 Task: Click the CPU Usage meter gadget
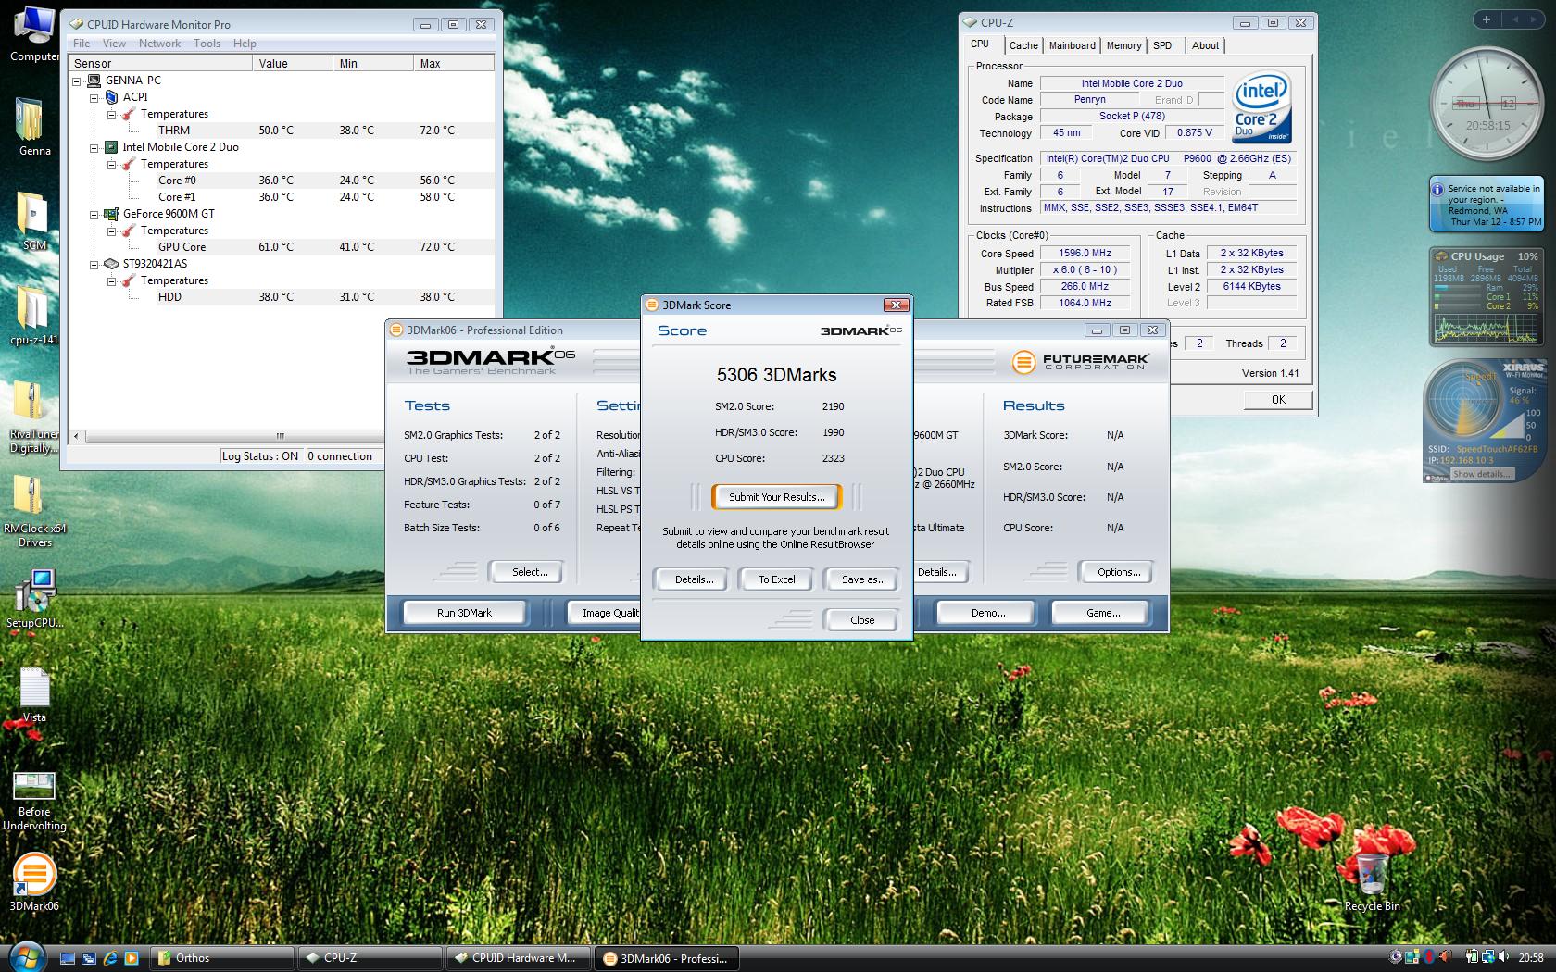tap(1486, 296)
